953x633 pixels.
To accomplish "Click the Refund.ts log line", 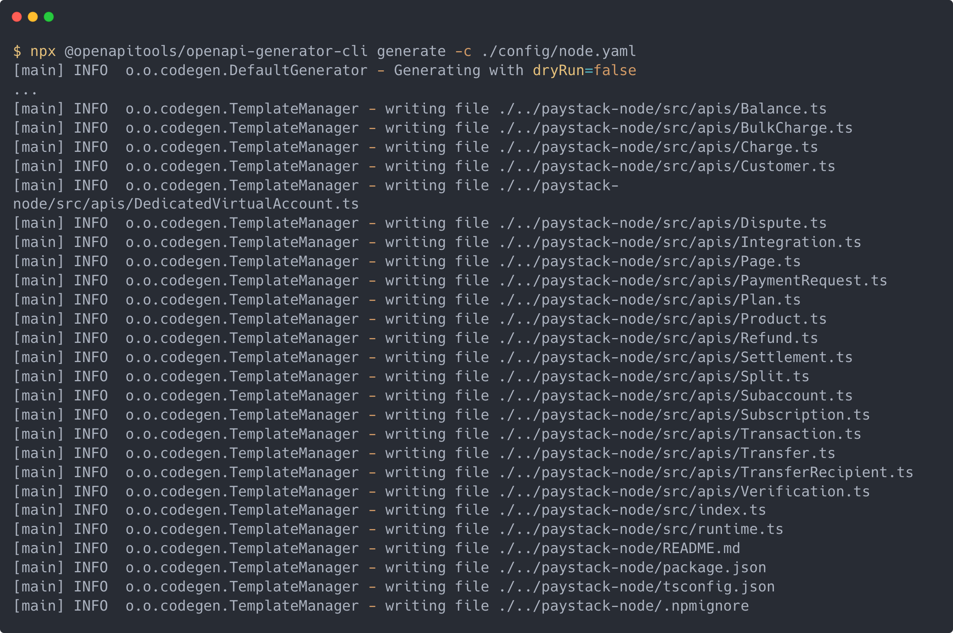I will pos(415,338).
